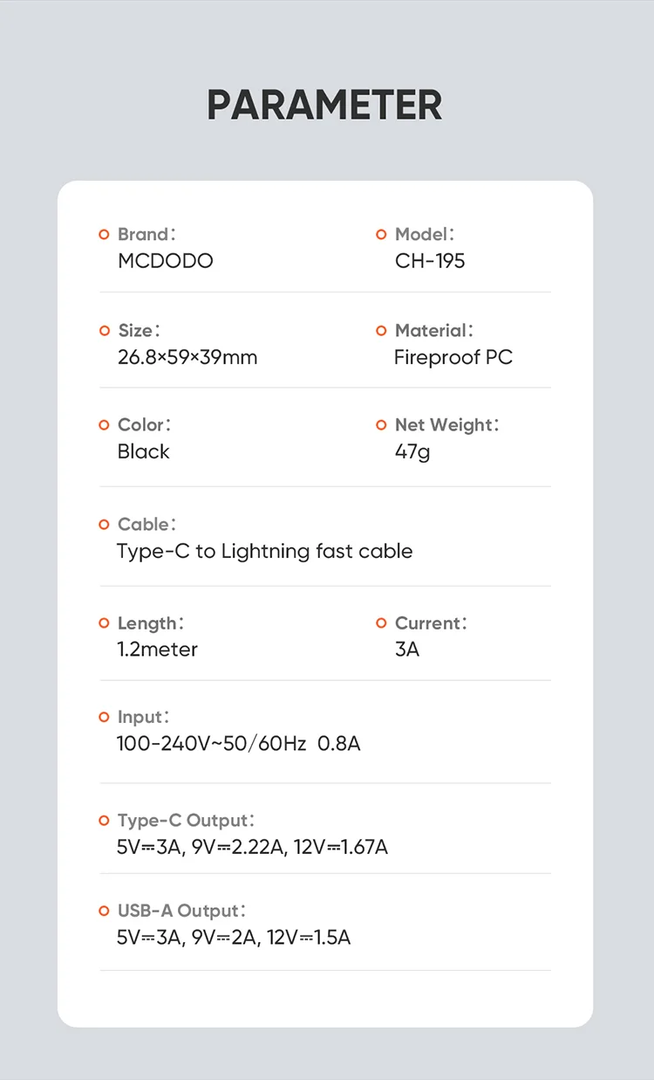654x1080 pixels.
Task: Click the 26.8×59×39mm size value
Action: coord(187,357)
